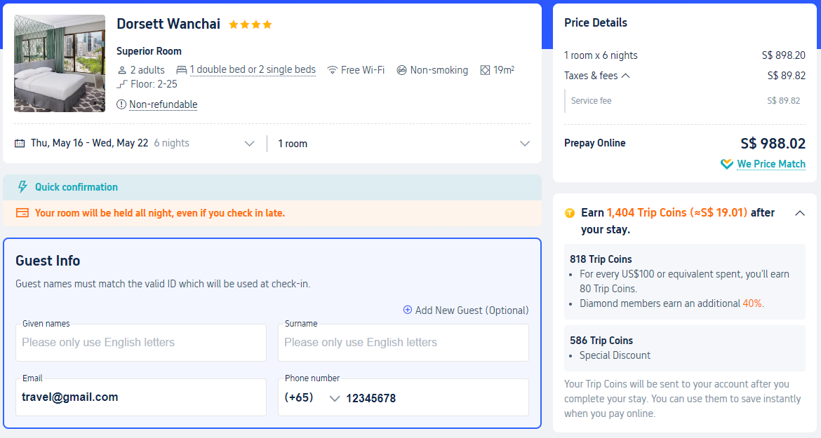Click the calendar icon beside stay dates

click(20, 143)
